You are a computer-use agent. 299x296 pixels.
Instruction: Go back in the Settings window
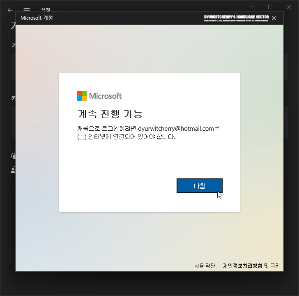10,10
